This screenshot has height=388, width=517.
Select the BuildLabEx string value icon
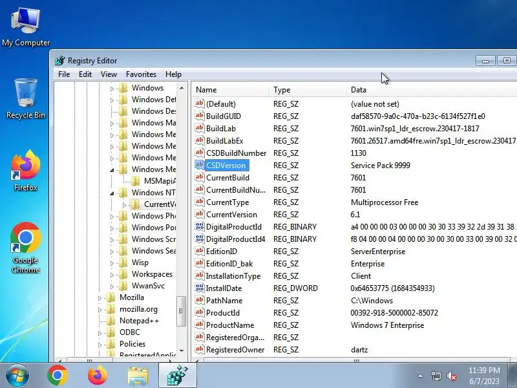200,140
